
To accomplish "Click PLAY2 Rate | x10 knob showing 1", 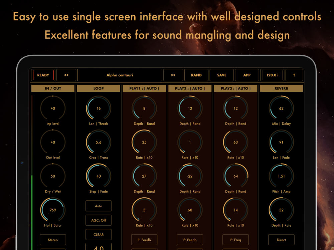I will point(190,142).
